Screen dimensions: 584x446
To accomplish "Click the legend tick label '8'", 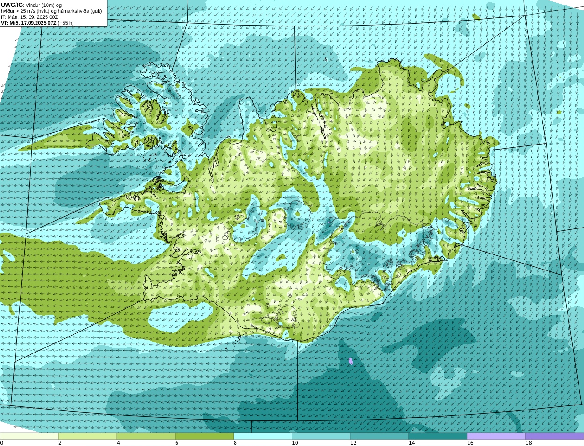I will click(235, 443).
